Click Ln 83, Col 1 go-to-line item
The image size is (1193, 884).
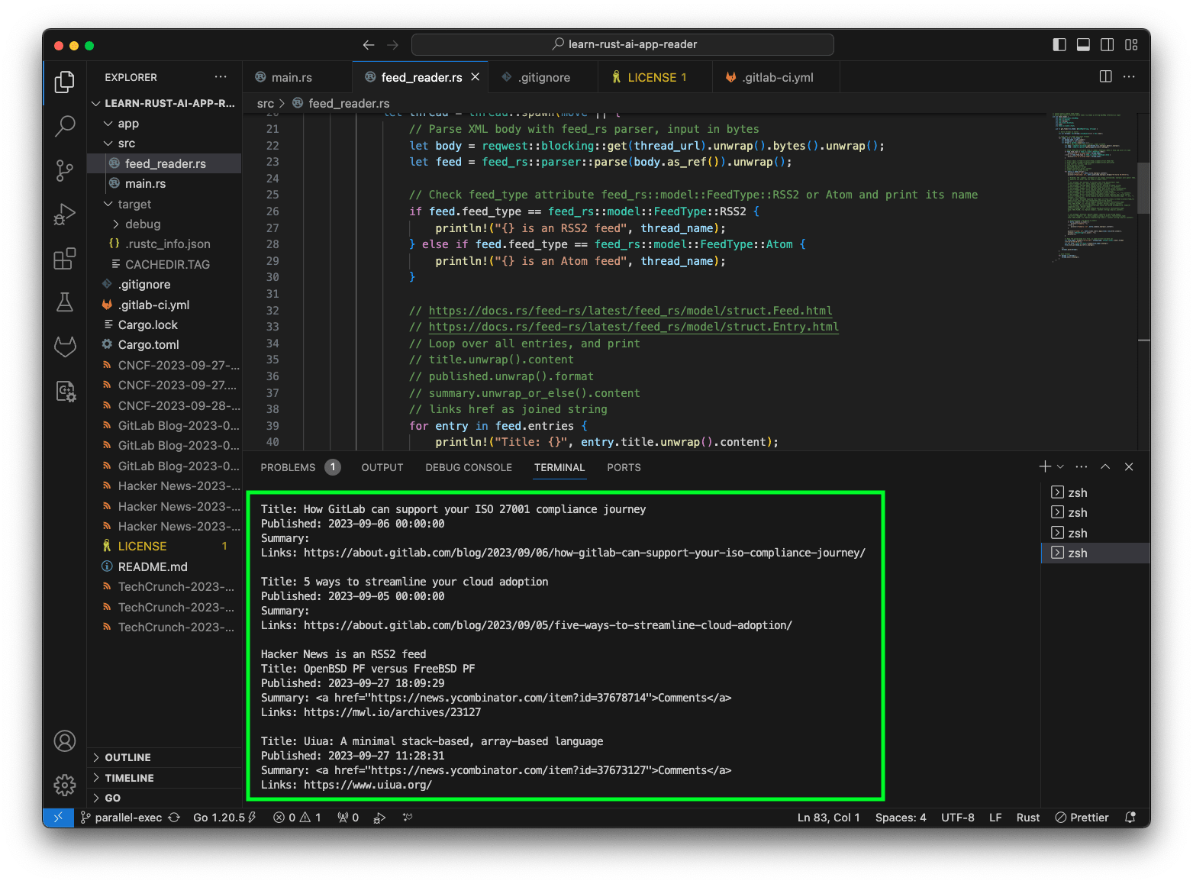point(828,818)
